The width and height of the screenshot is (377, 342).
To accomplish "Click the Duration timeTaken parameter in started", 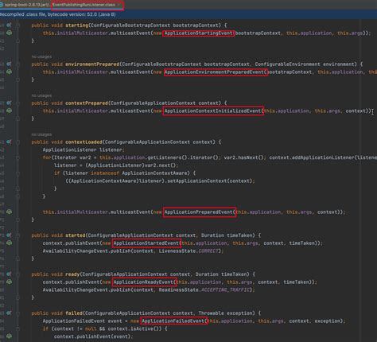I will [x=227, y=235].
